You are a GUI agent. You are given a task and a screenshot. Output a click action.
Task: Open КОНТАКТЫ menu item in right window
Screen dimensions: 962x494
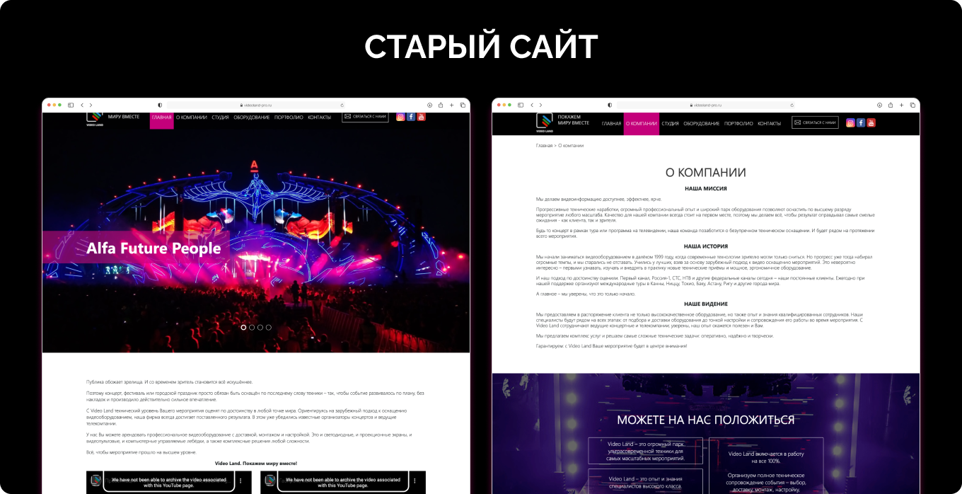tap(769, 123)
